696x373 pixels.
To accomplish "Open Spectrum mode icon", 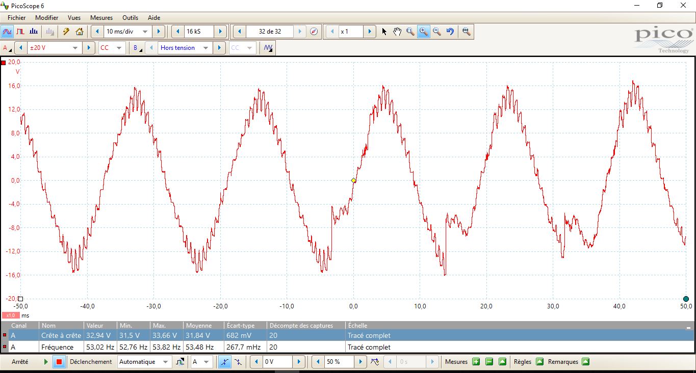I will tap(34, 32).
